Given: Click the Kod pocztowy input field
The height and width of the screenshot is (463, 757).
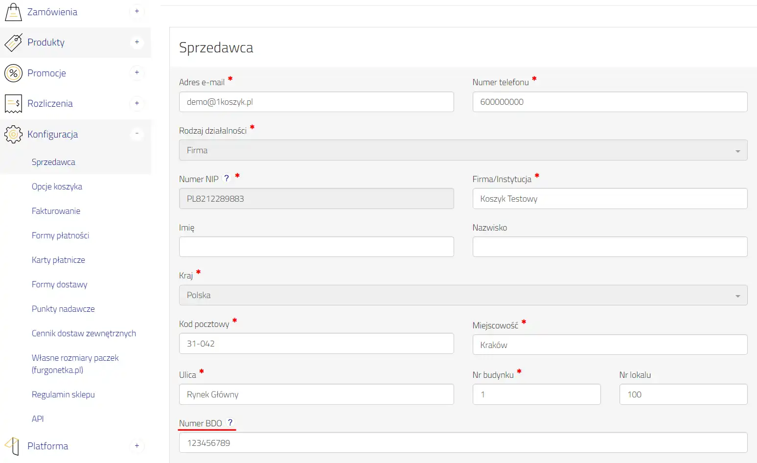Looking at the screenshot, I should click(317, 344).
